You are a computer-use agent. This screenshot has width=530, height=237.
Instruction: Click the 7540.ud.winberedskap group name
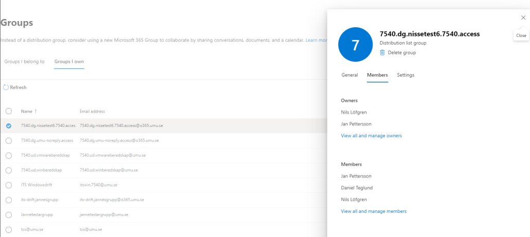point(41,170)
